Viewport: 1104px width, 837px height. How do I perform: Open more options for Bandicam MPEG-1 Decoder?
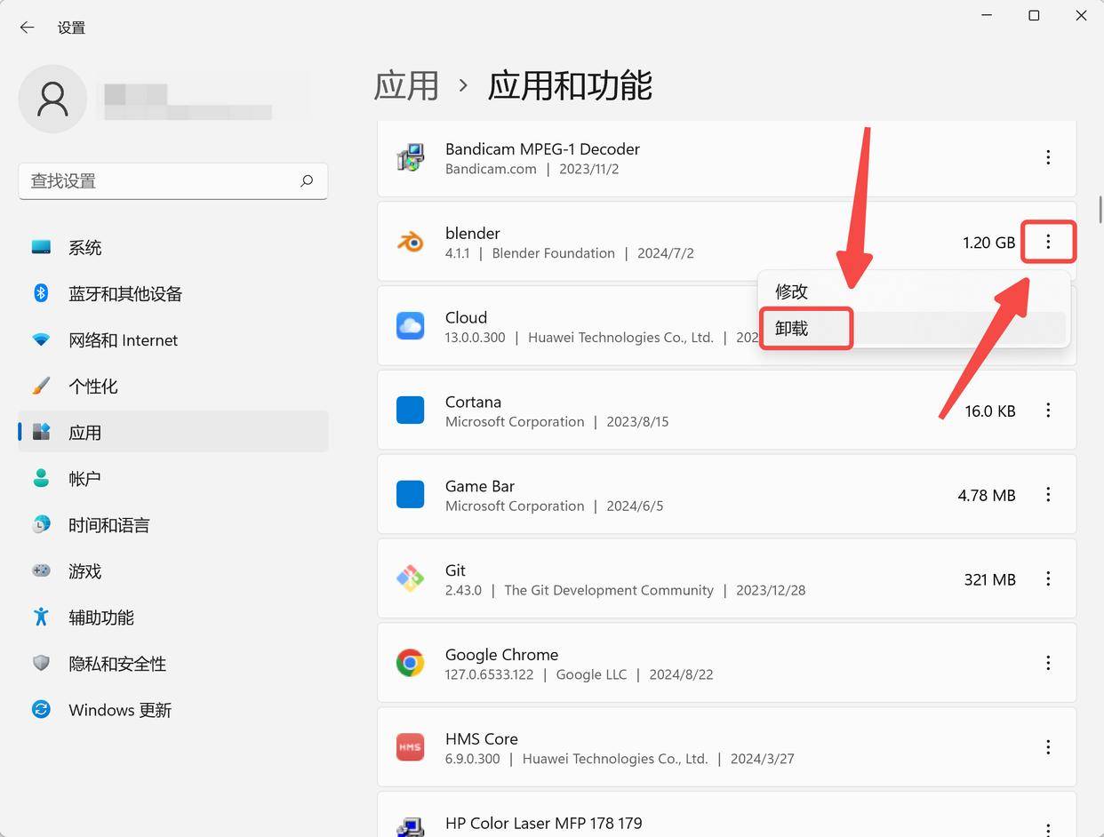click(x=1048, y=157)
